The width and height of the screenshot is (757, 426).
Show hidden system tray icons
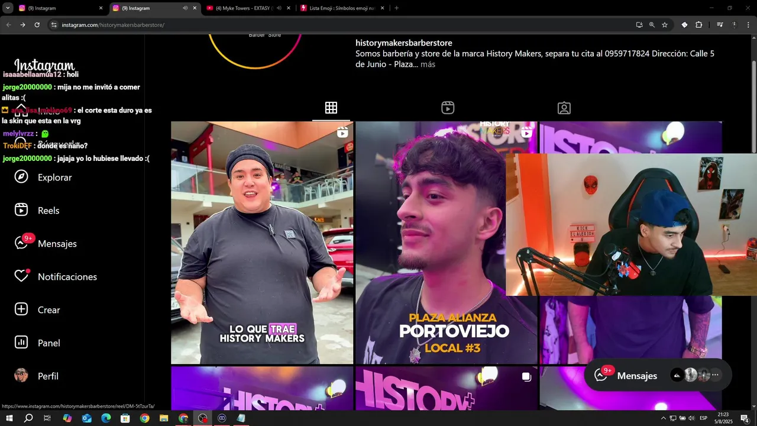click(x=664, y=418)
